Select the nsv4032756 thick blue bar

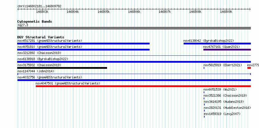134,80
